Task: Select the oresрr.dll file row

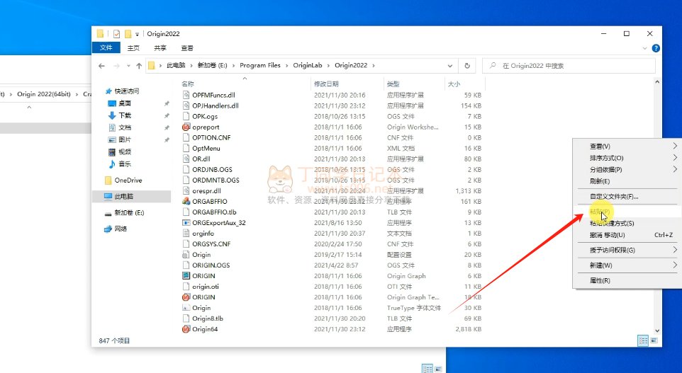Action: (332, 191)
